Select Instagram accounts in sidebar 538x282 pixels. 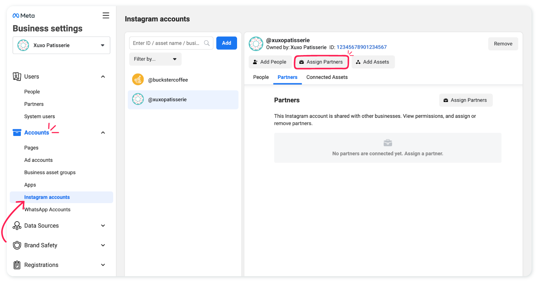(61, 197)
